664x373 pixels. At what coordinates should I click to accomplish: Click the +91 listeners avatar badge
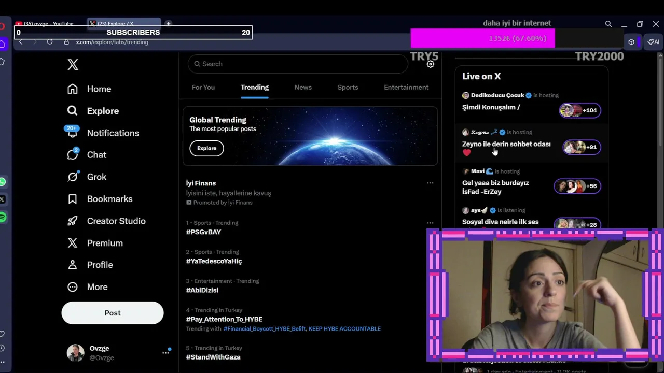[x=582, y=147]
